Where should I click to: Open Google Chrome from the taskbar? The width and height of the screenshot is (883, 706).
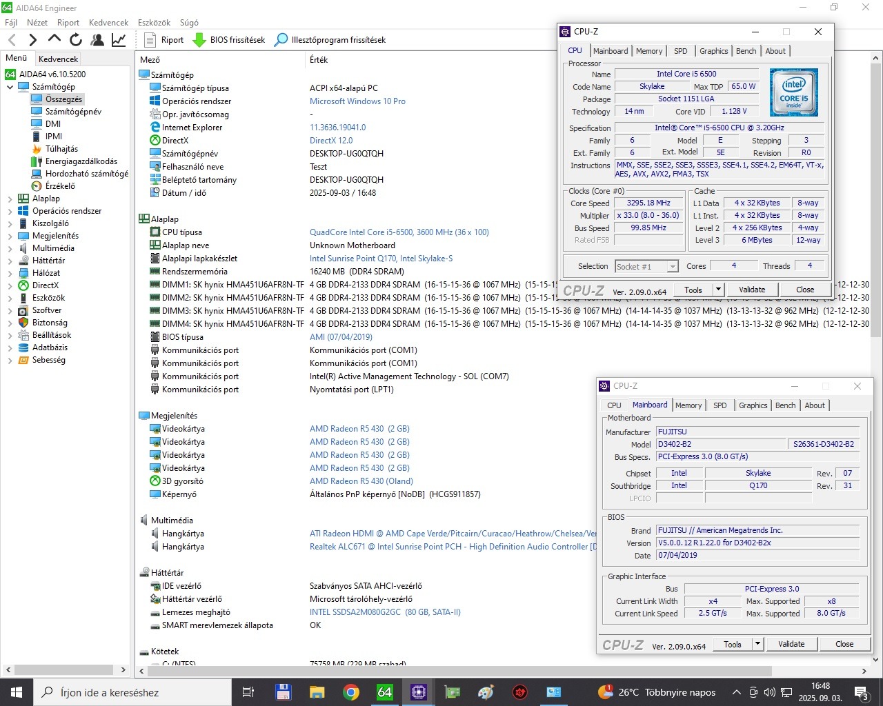(350, 692)
